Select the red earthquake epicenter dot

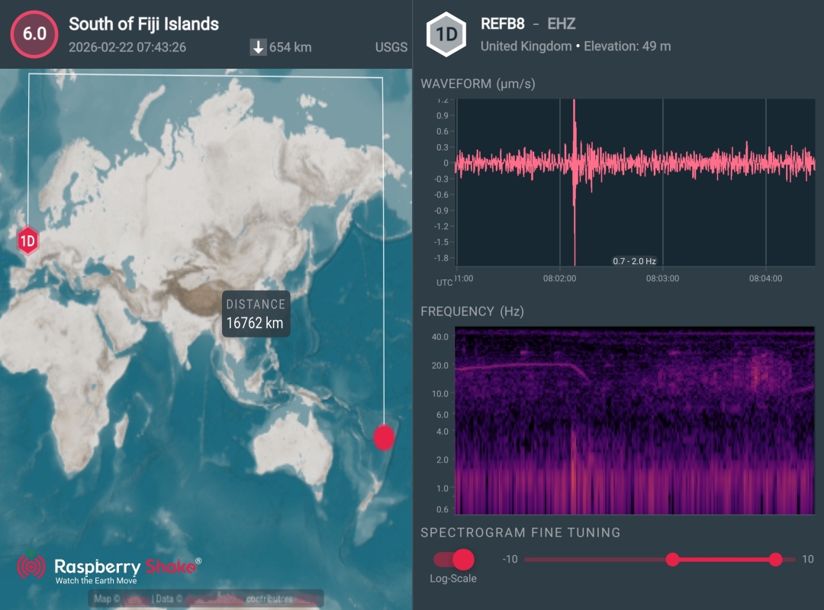[384, 437]
